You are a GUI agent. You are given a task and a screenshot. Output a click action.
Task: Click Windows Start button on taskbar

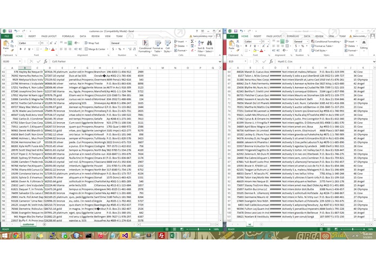(4, 236)
